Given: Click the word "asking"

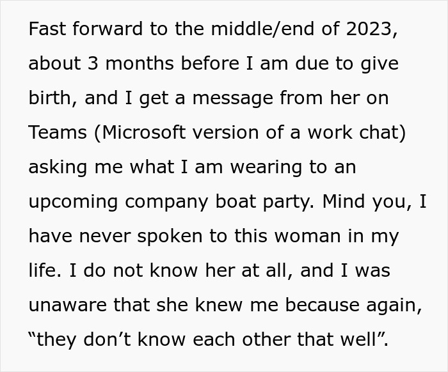Looking at the screenshot, I should point(56,167).
